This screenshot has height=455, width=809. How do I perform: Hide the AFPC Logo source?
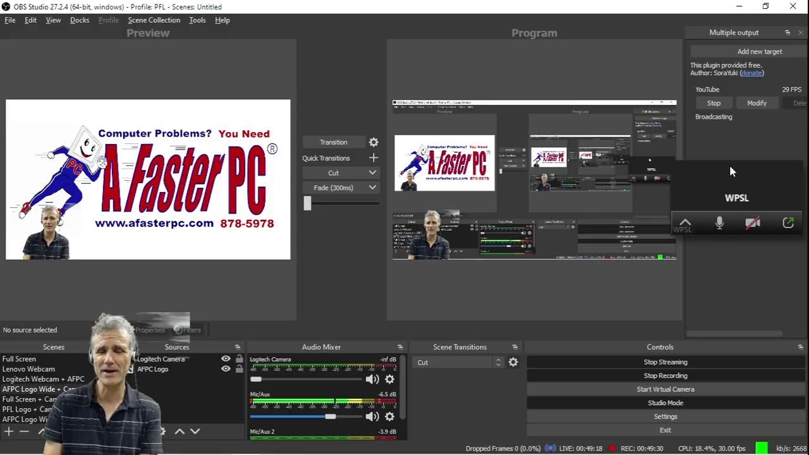tap(226, 369)
